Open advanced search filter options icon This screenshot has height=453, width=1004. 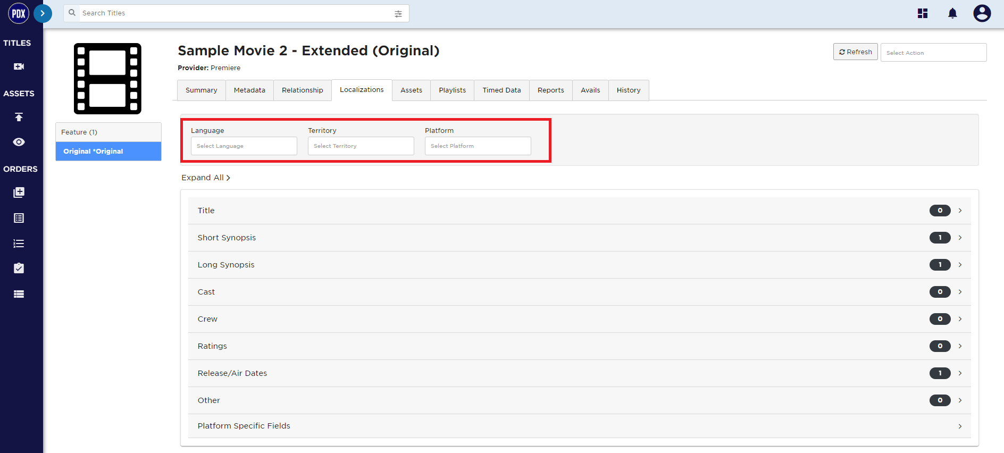click(x=398, y=14)
